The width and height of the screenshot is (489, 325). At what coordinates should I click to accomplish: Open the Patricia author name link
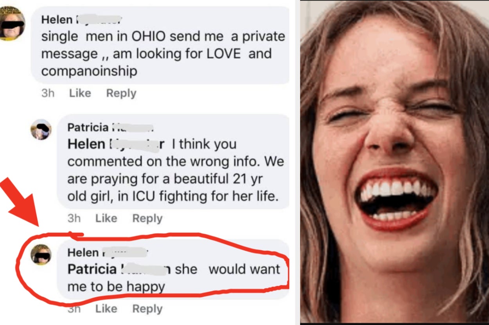click(110, 127)
